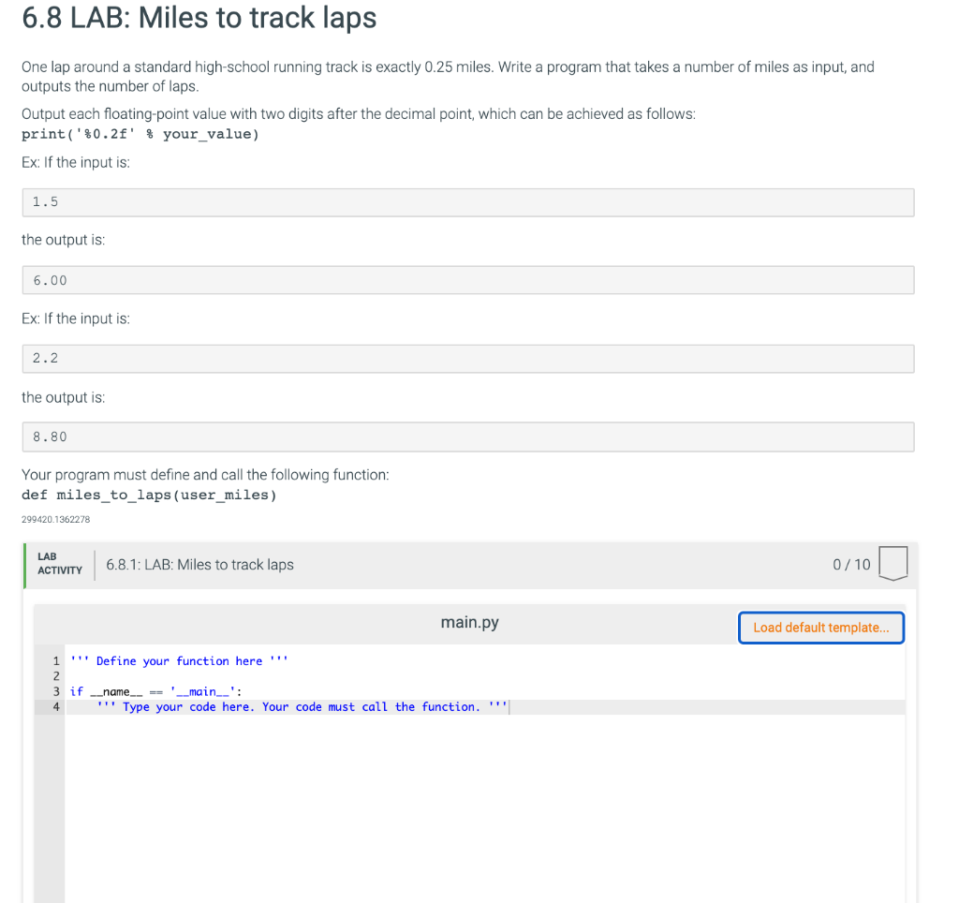Click the main.py file tab header
Viewport: 959px width, 903px height.
click(469, 622)
